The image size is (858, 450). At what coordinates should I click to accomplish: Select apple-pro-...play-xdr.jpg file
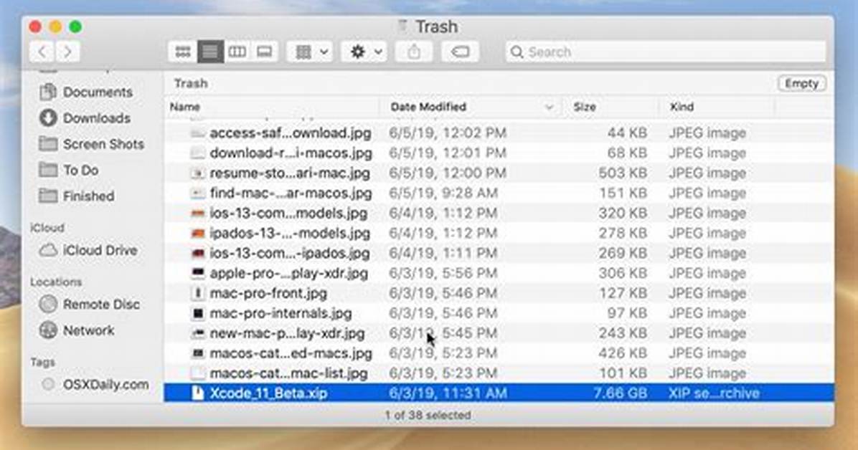(x=499, y=273)
